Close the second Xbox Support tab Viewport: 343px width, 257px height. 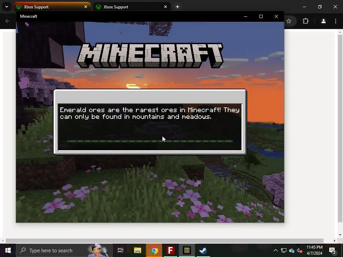point(165,7)
